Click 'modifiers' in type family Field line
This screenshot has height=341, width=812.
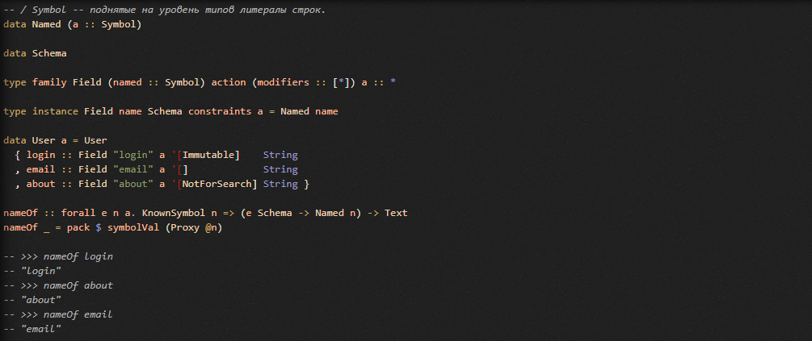284,83
